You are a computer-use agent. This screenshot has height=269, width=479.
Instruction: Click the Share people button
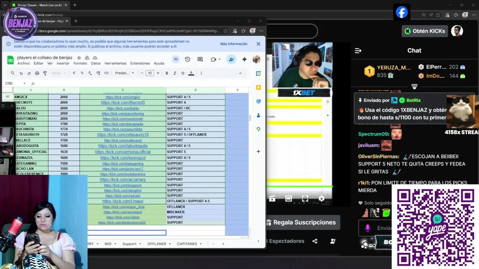[x=231, y=59]
